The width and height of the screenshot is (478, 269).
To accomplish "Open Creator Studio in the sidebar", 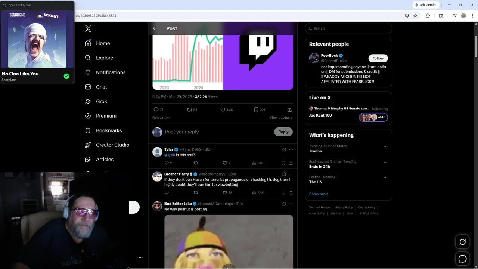I will pos(107,145).
